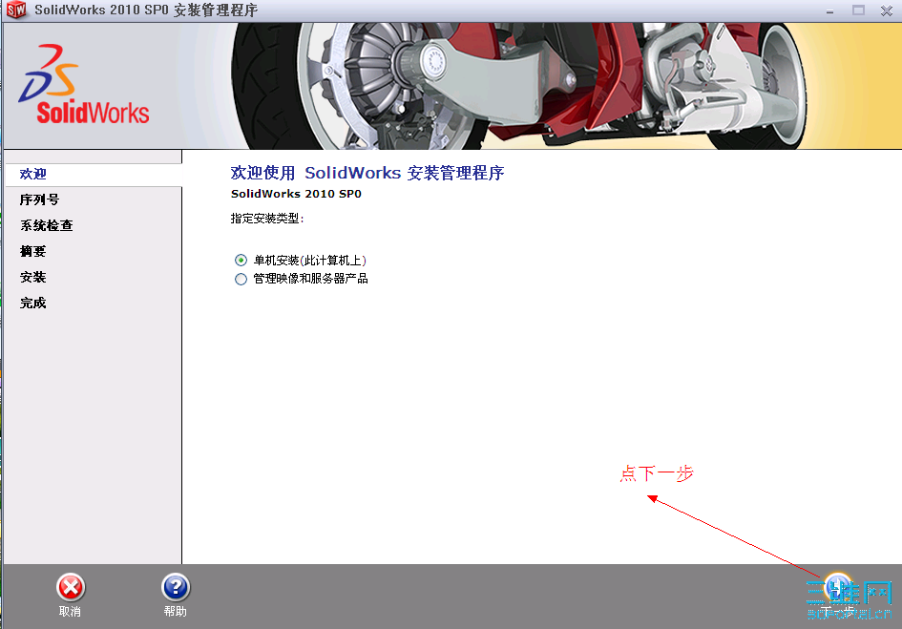Open the 系统检查 step in sidebar
The image size is (902, 629).
[47, 225]
